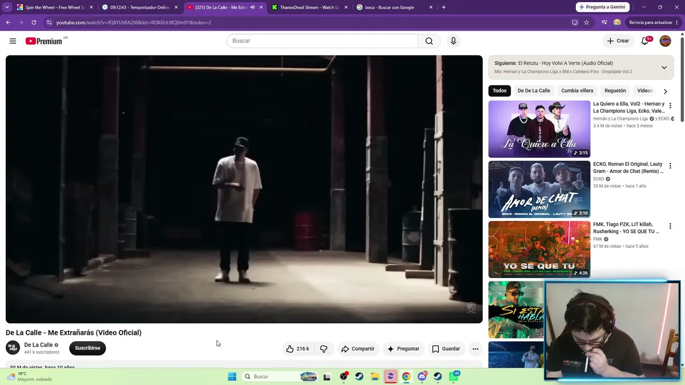685x385 pixels.
Task: Play YO SE QUE TU thumbnail
Action: coord(539,249)
